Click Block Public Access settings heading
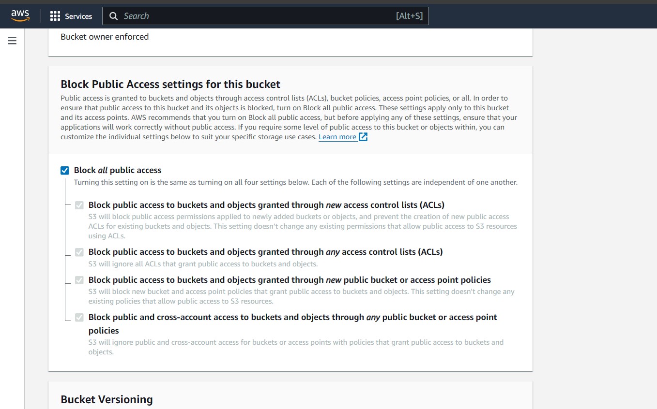 coord(170,84)
